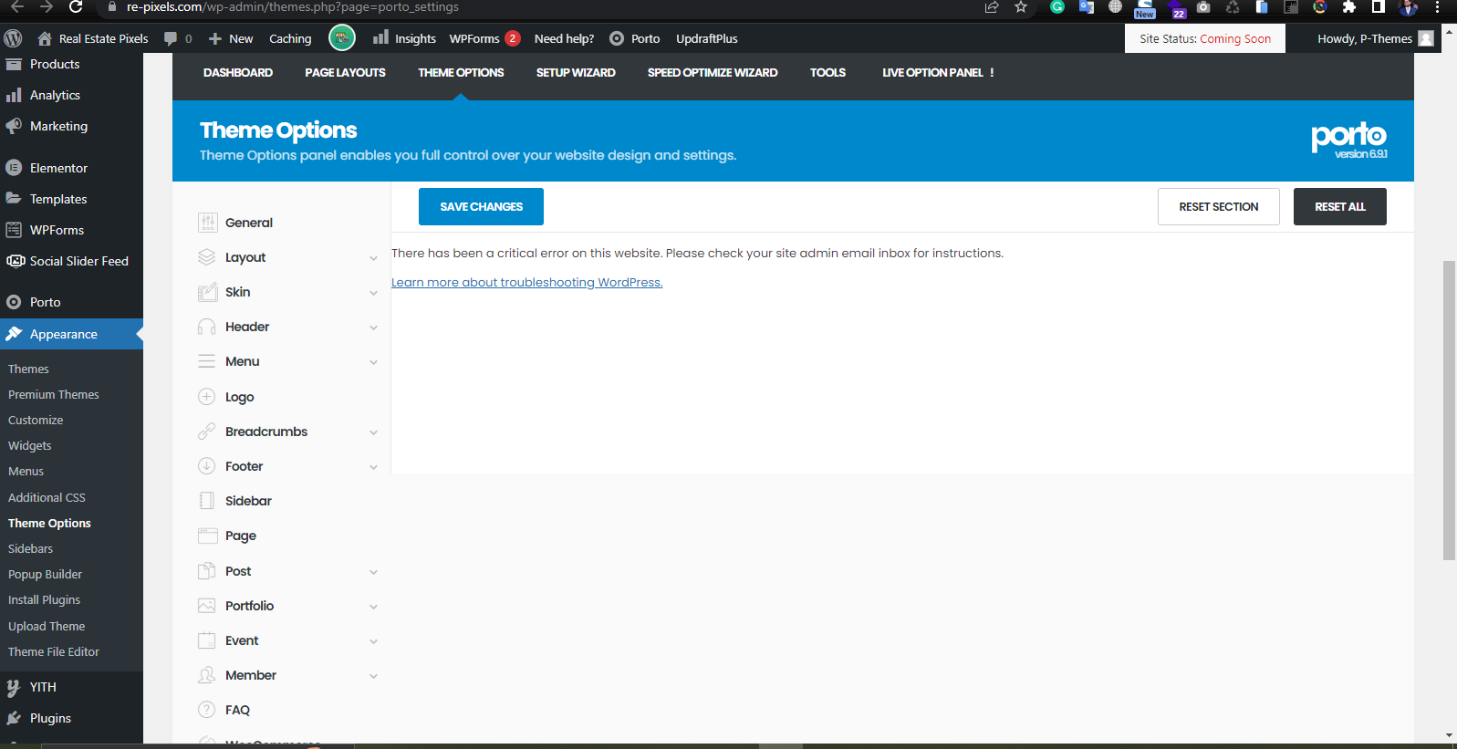Click the Save Changes button

point(481,206)
